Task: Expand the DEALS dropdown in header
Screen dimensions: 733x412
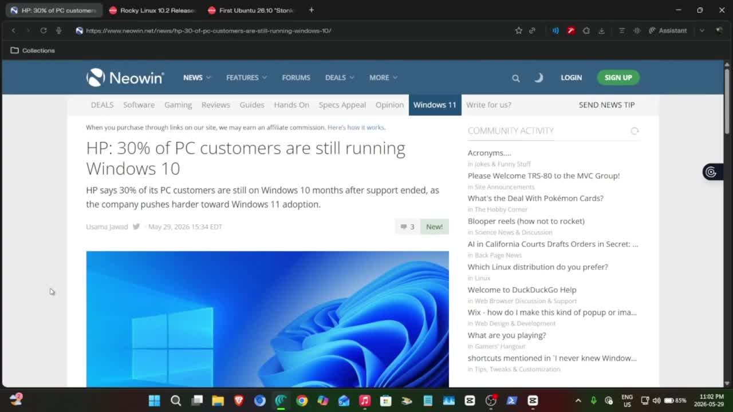Action: pos(340,77)
